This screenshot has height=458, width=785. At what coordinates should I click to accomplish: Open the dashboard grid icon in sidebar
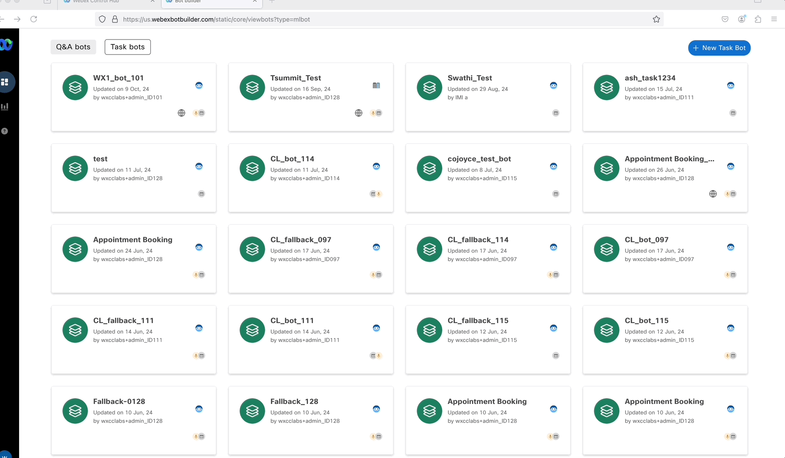(5, 82)
